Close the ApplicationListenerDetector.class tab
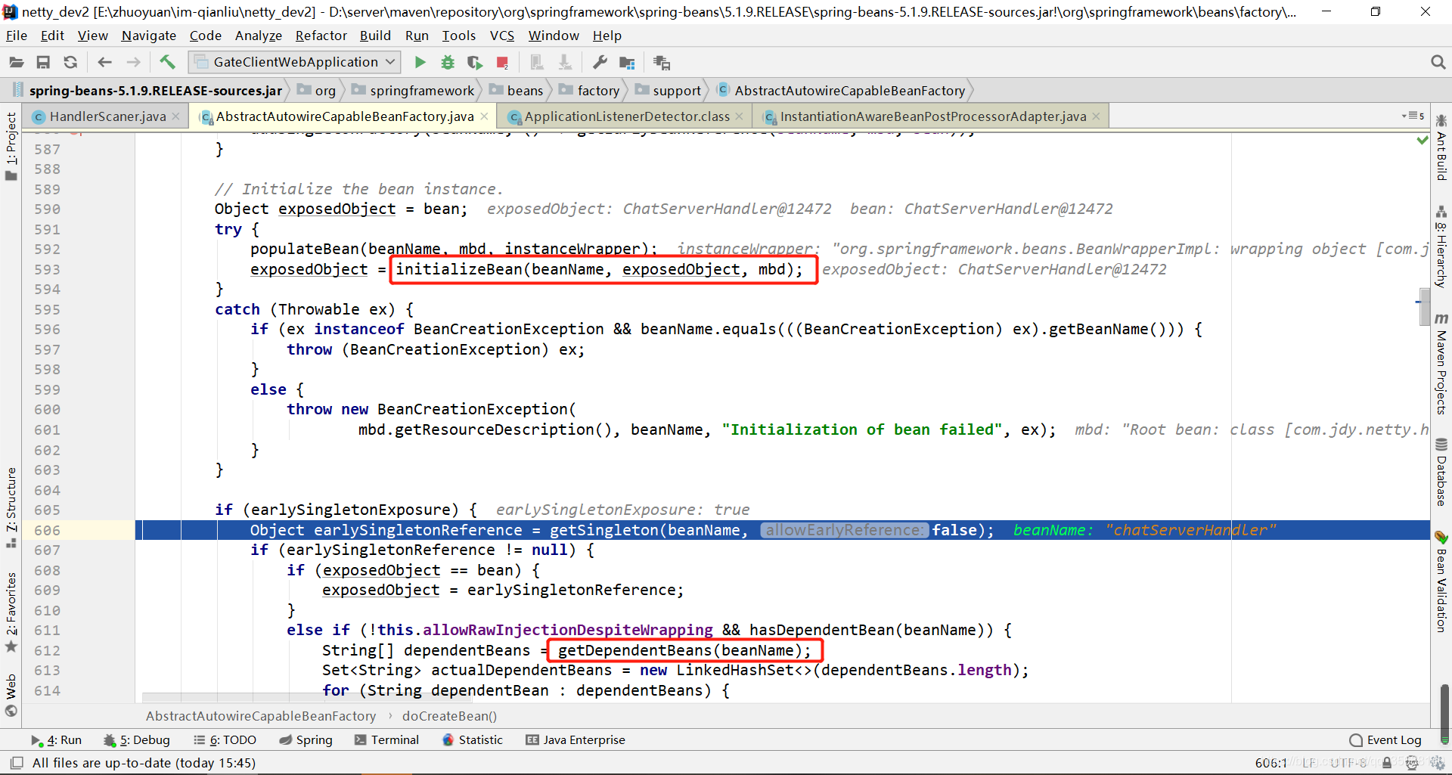The image size is (1452, 775). tap(740, 116)
